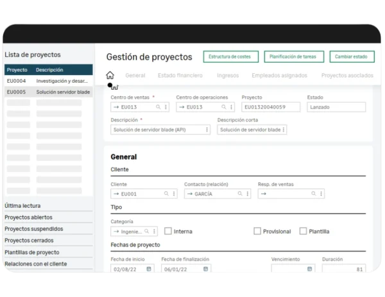Search in Centro de ventas field
This screenshot has width=385, height=297.
click(158, 107)
